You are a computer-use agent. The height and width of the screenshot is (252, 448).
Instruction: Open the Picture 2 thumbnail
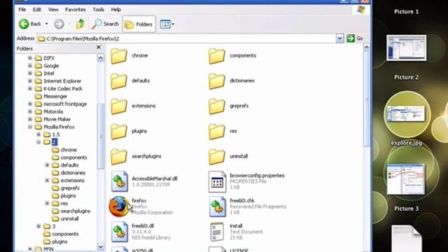pyautogui.click(x=406, y=113)
